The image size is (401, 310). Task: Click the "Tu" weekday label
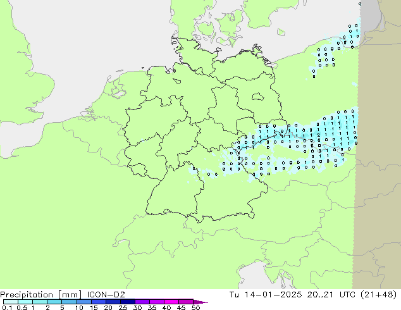coord(234,295)
